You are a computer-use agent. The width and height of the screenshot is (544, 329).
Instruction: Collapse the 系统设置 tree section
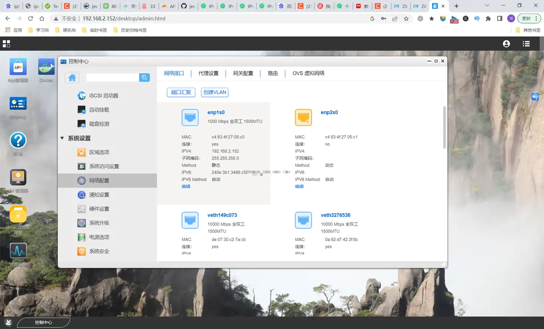click(x=62, y=138)
